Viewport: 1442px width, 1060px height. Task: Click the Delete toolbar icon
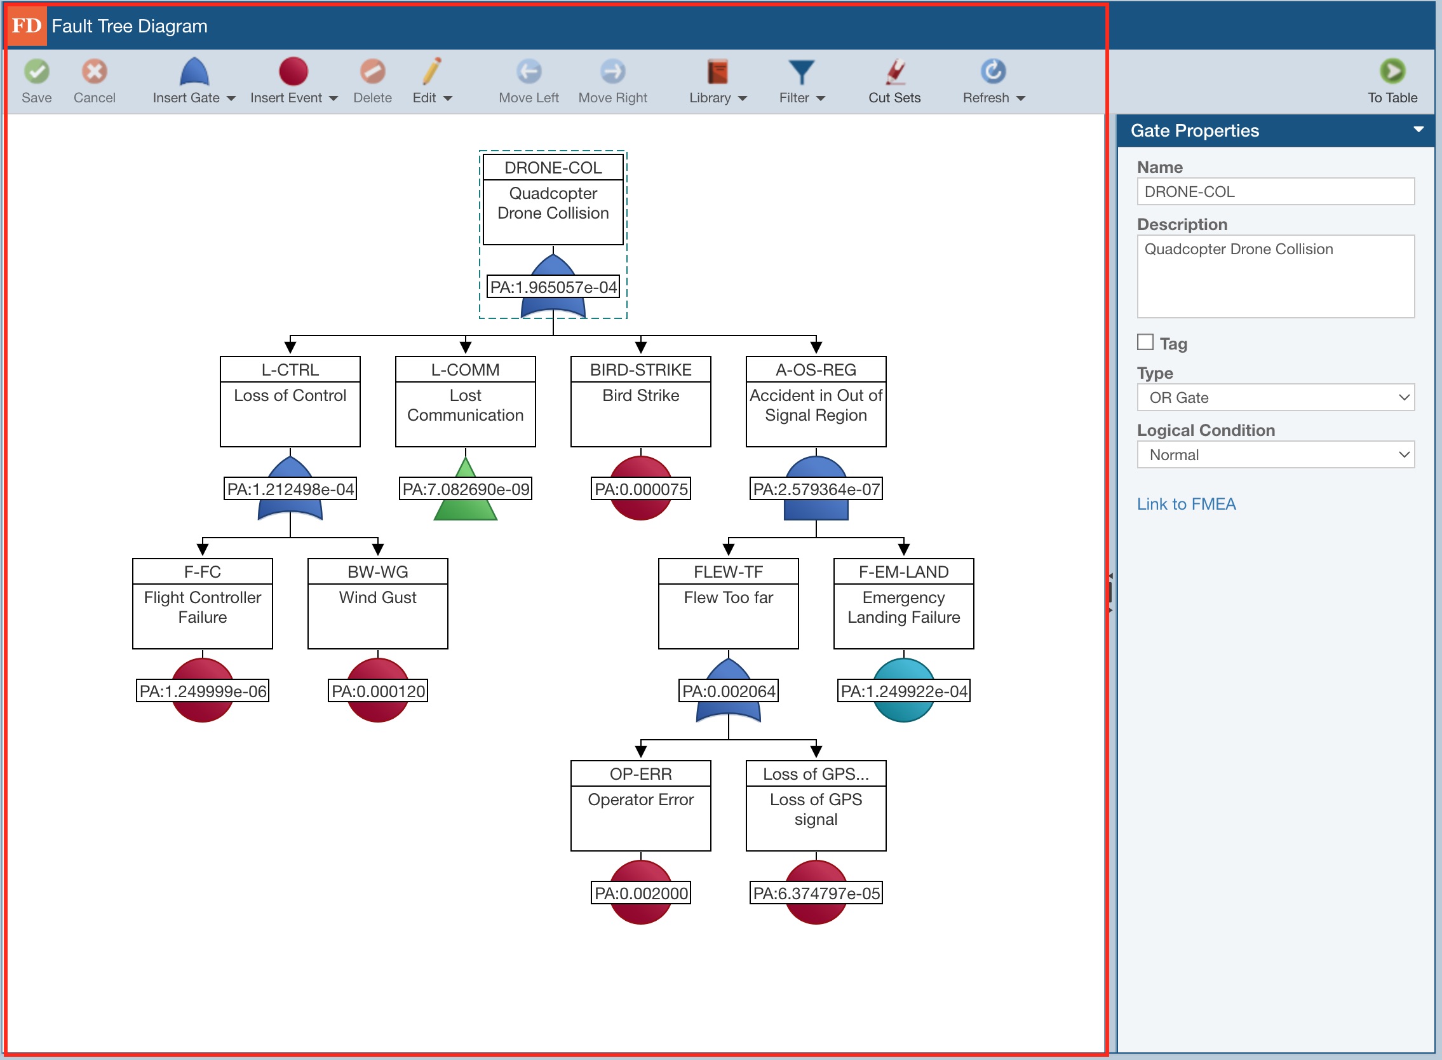click(x=372, y=72)
